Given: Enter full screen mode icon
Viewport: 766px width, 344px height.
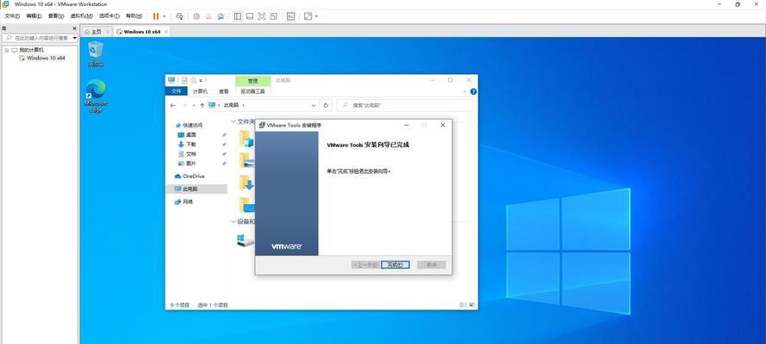Looking at the screenshot, I should click(x=261, y=16).
